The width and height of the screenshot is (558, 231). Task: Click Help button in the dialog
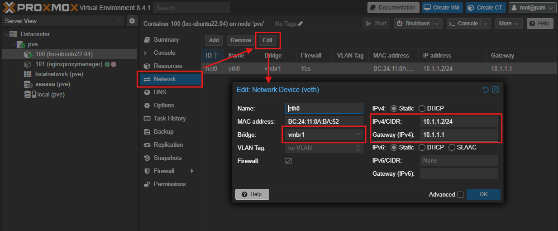click(x=252, y=194)
